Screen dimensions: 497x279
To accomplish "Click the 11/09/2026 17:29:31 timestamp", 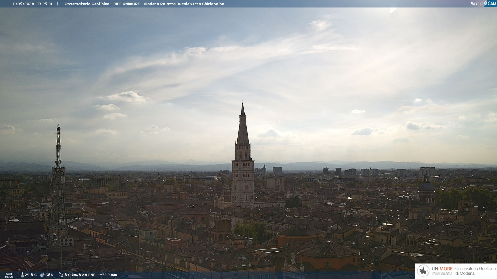I will click(33, 4).
